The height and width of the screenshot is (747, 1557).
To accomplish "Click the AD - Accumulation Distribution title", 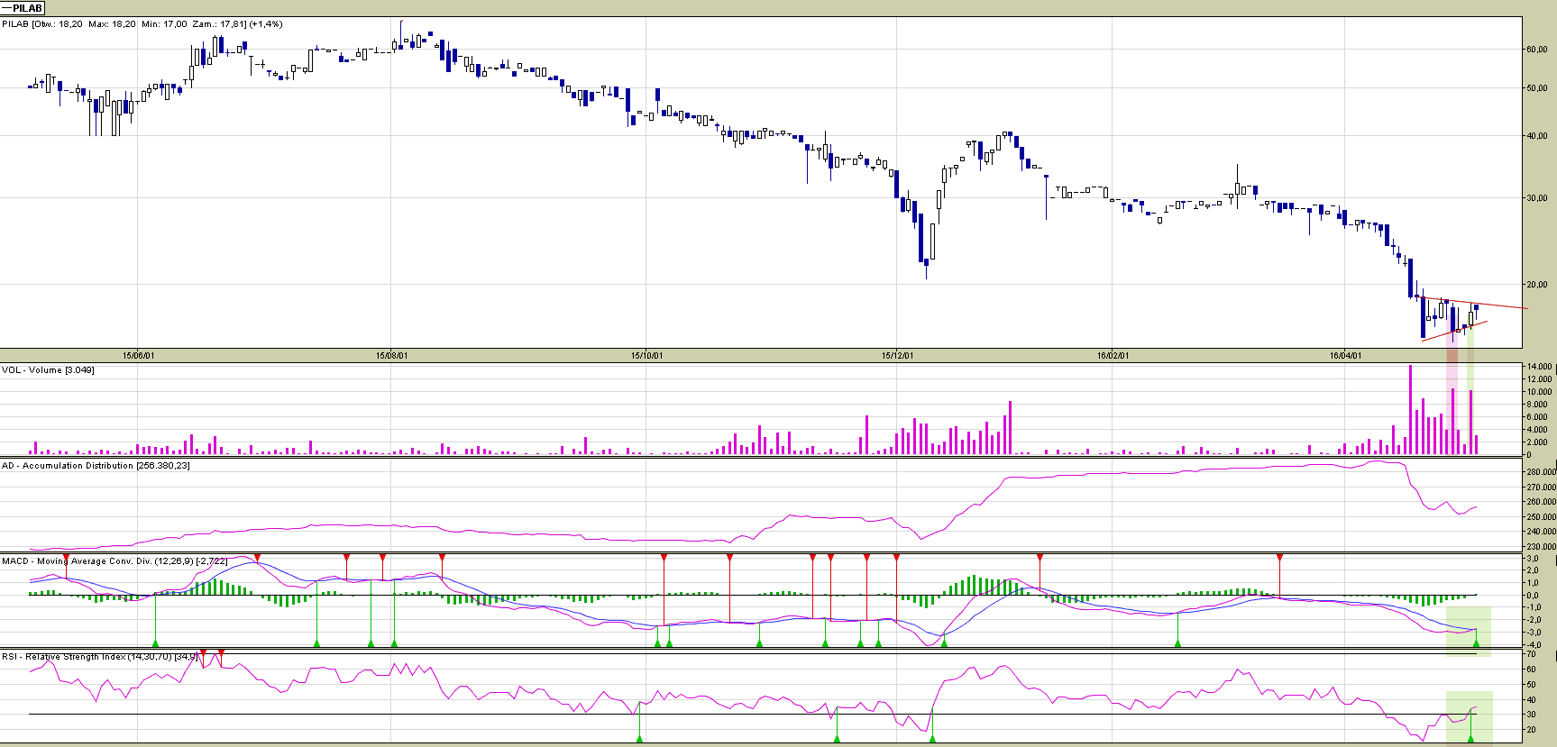I will [x=96, y=466].
